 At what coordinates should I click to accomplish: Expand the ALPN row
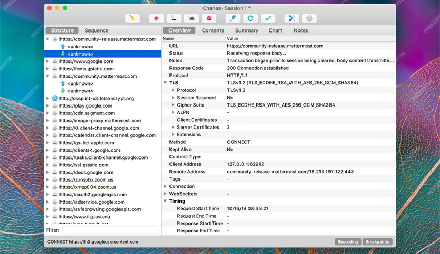tap(173, 112)
